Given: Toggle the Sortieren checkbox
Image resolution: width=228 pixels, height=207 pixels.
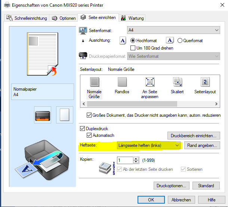Looking at the screenshot, I should pos(183,169).
